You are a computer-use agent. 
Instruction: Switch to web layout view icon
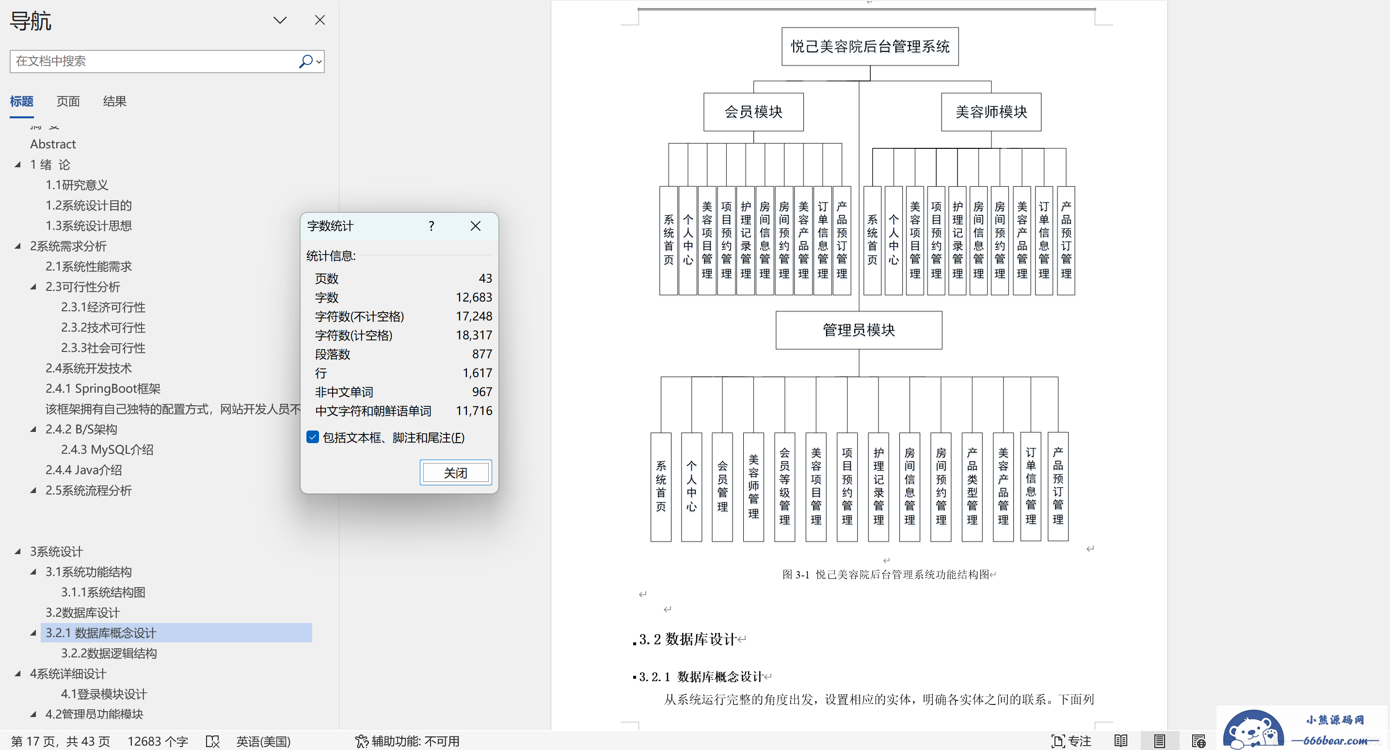pyautogui.click(x=1198, y=741)
